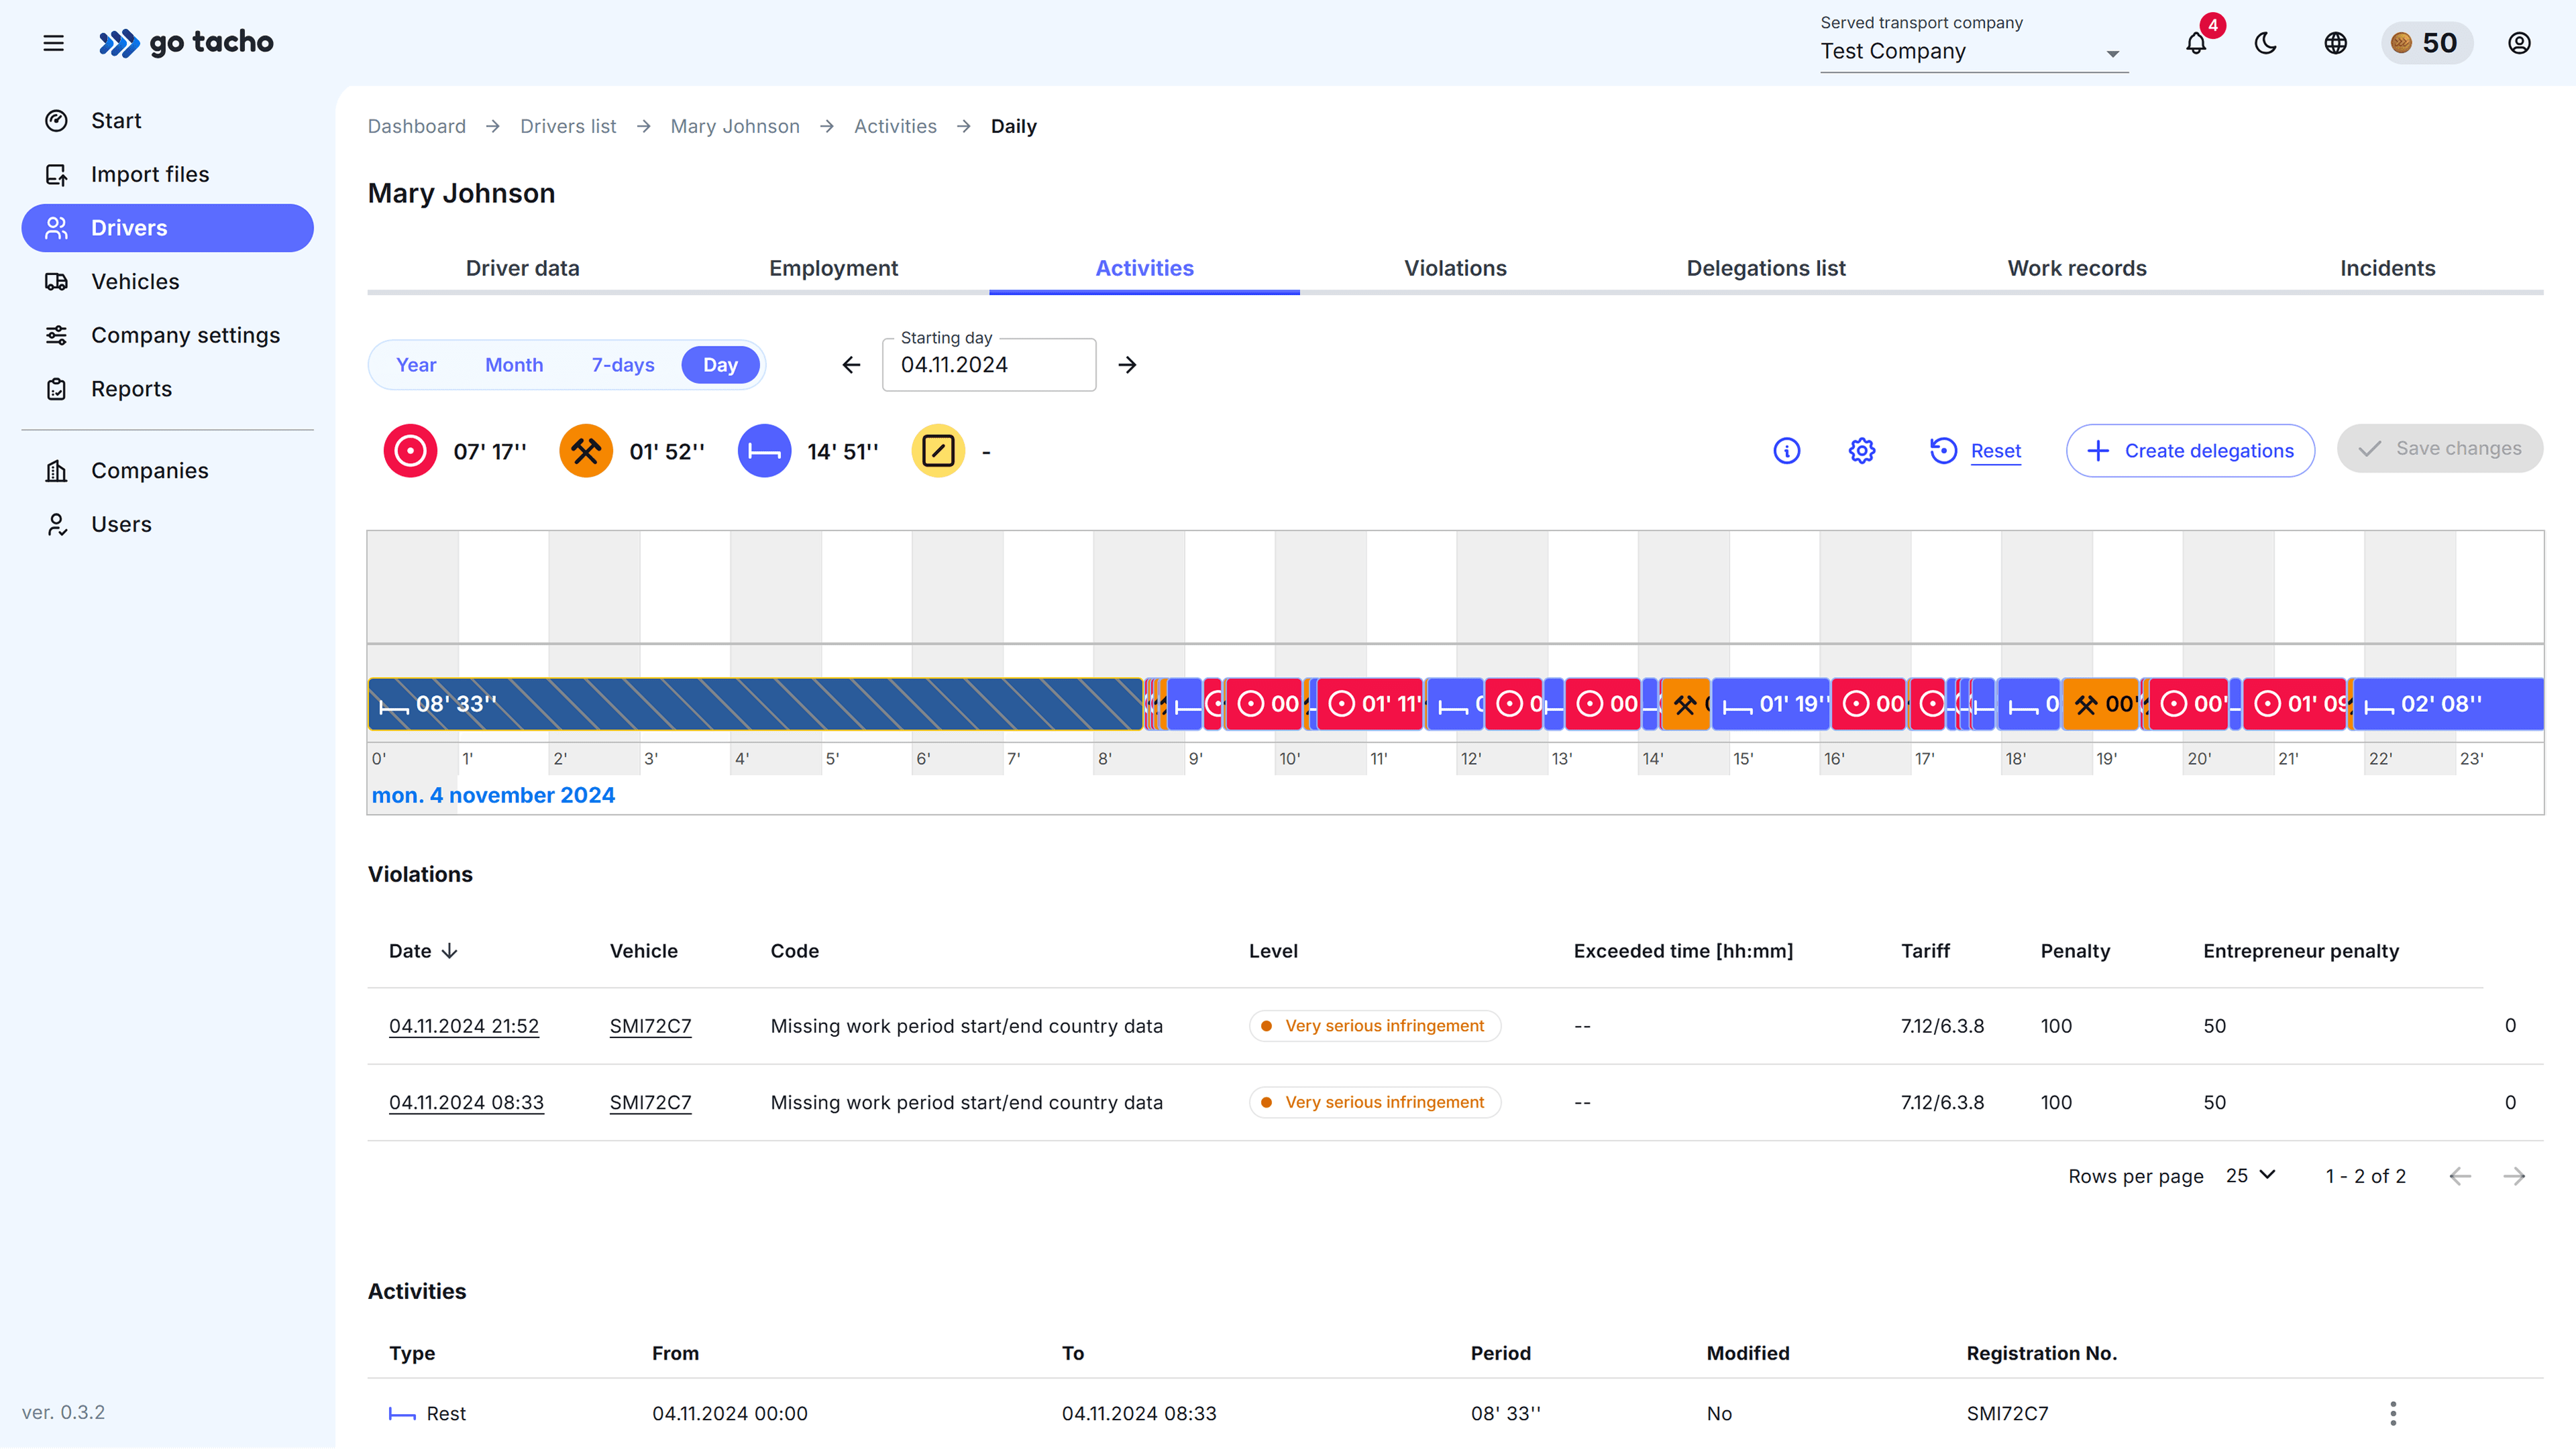Click the red driving time icon
Viewport: 2576px width, 1449px height.
coord(410,451)
